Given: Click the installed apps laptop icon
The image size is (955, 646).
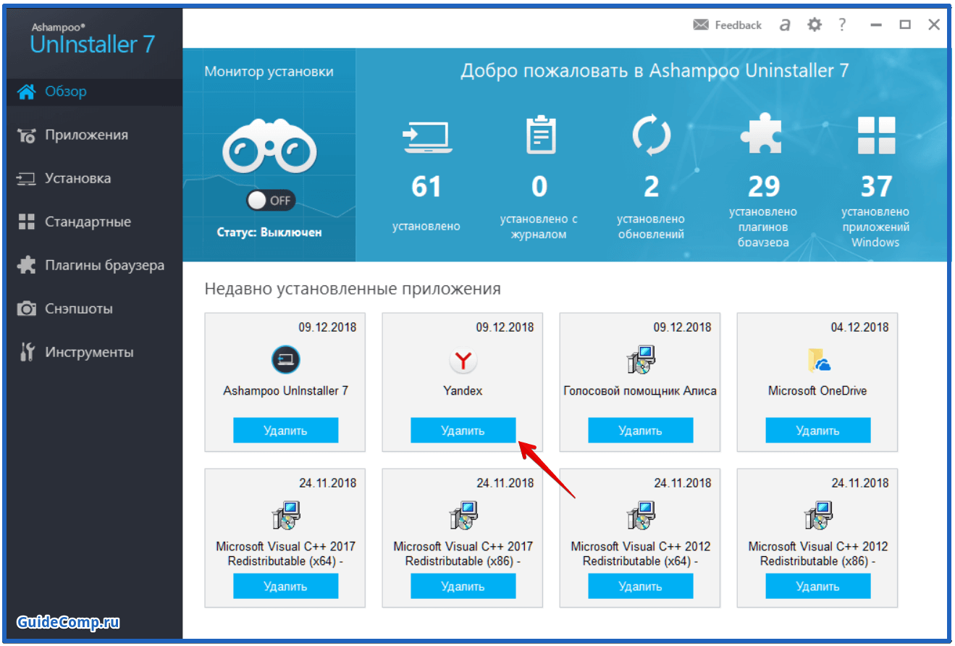Looking at the screenshot, I should [427, 138].
